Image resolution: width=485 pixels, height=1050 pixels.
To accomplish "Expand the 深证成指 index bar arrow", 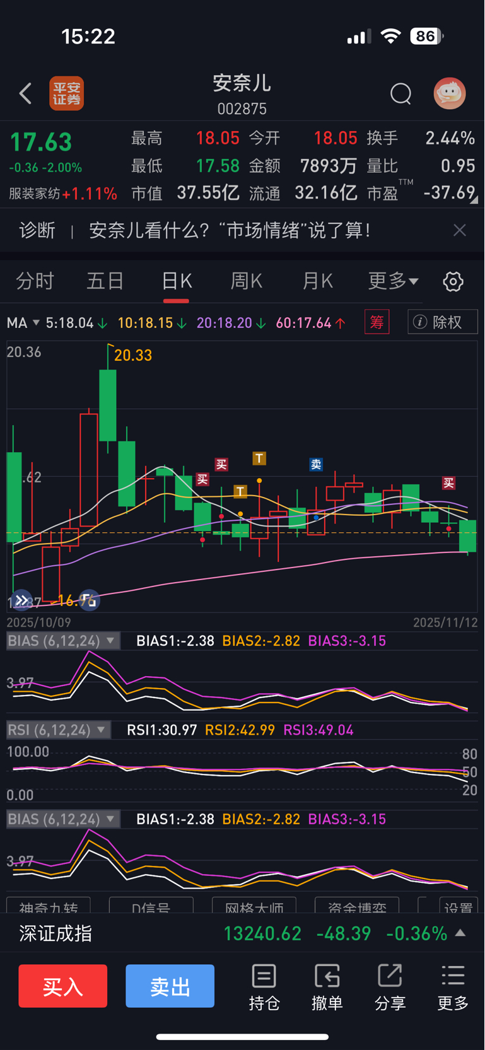I will (460, 933).
